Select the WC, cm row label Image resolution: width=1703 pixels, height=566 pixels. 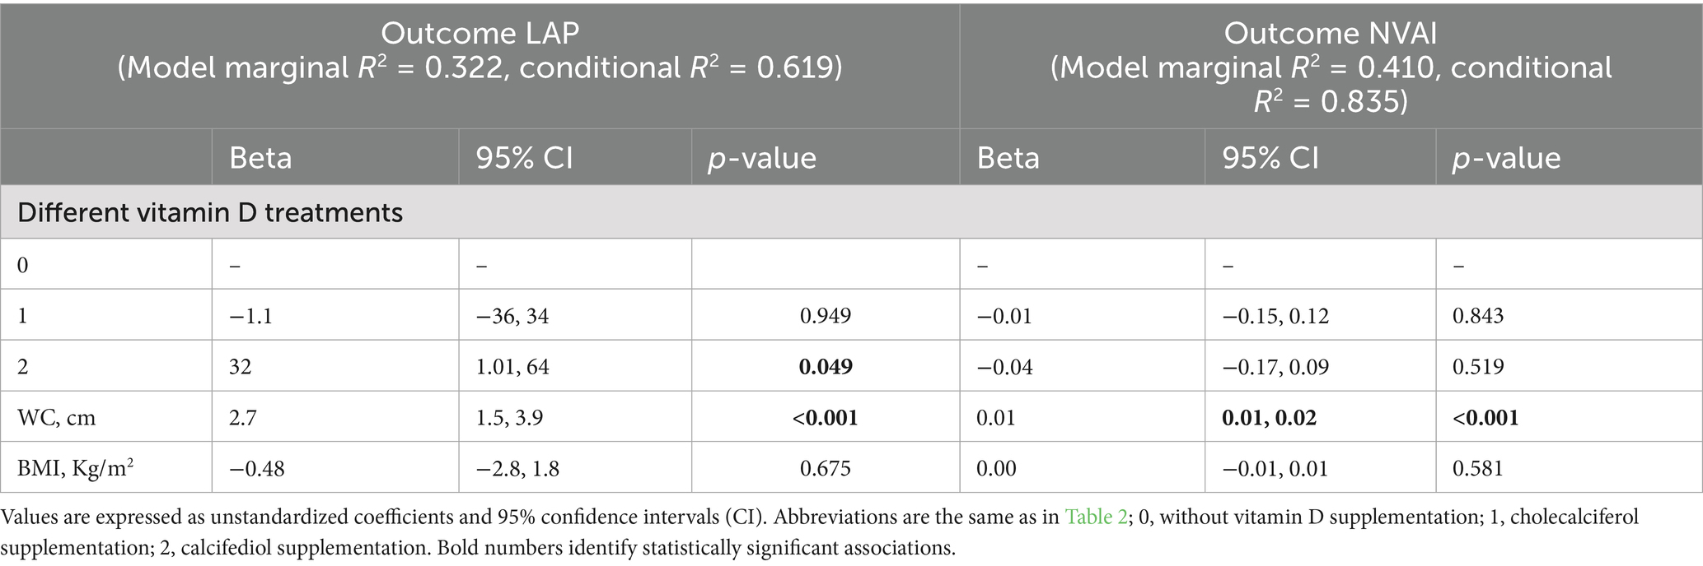56,418
